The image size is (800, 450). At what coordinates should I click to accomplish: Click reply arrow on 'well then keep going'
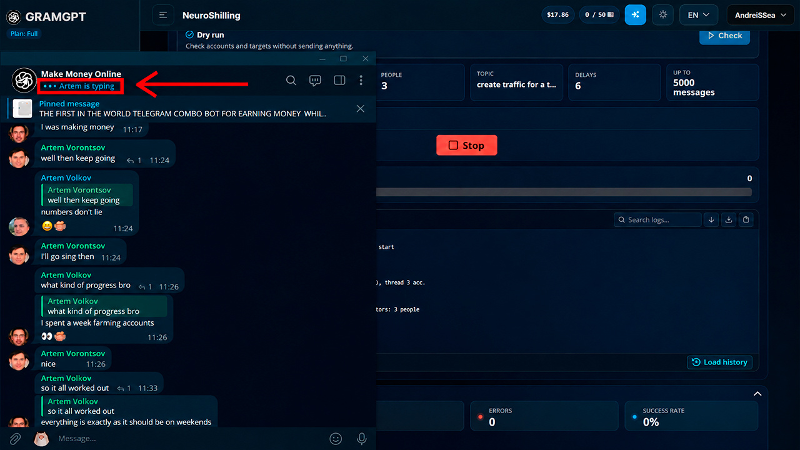(x=130, y=161)
